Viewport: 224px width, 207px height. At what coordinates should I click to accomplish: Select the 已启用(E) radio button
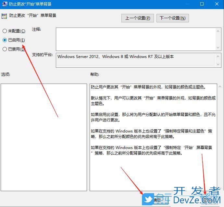pyautogui.click(x=5, y=40)
